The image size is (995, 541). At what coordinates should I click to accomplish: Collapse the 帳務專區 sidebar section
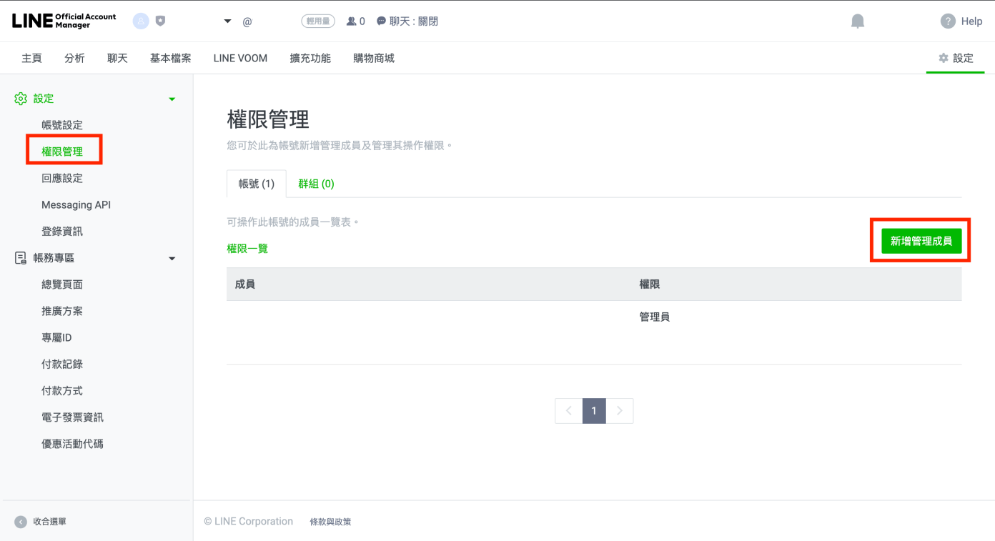pyautogui.click(x=172, y=258)
